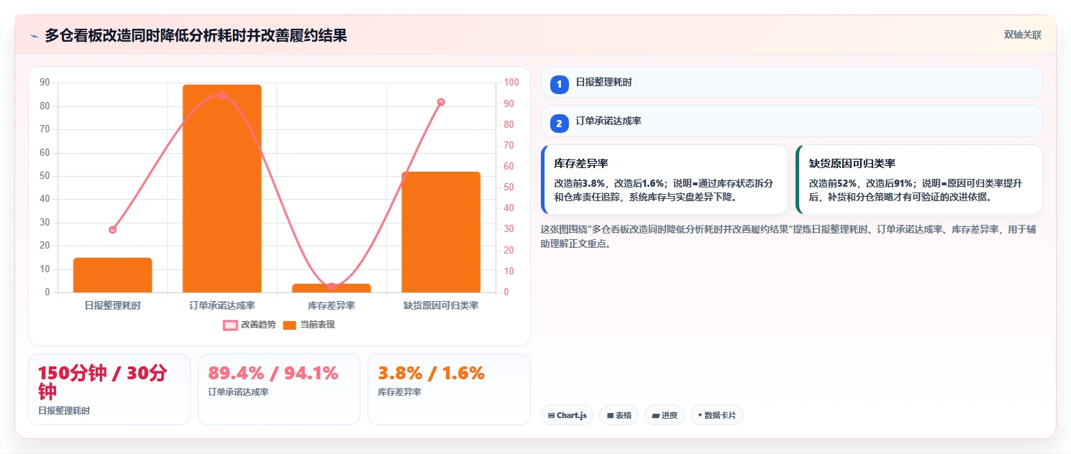Click the 缺货原因可归类率 x-axis label
The width and height of the screenshot is (1071, 454).
(x=441, y=305)
